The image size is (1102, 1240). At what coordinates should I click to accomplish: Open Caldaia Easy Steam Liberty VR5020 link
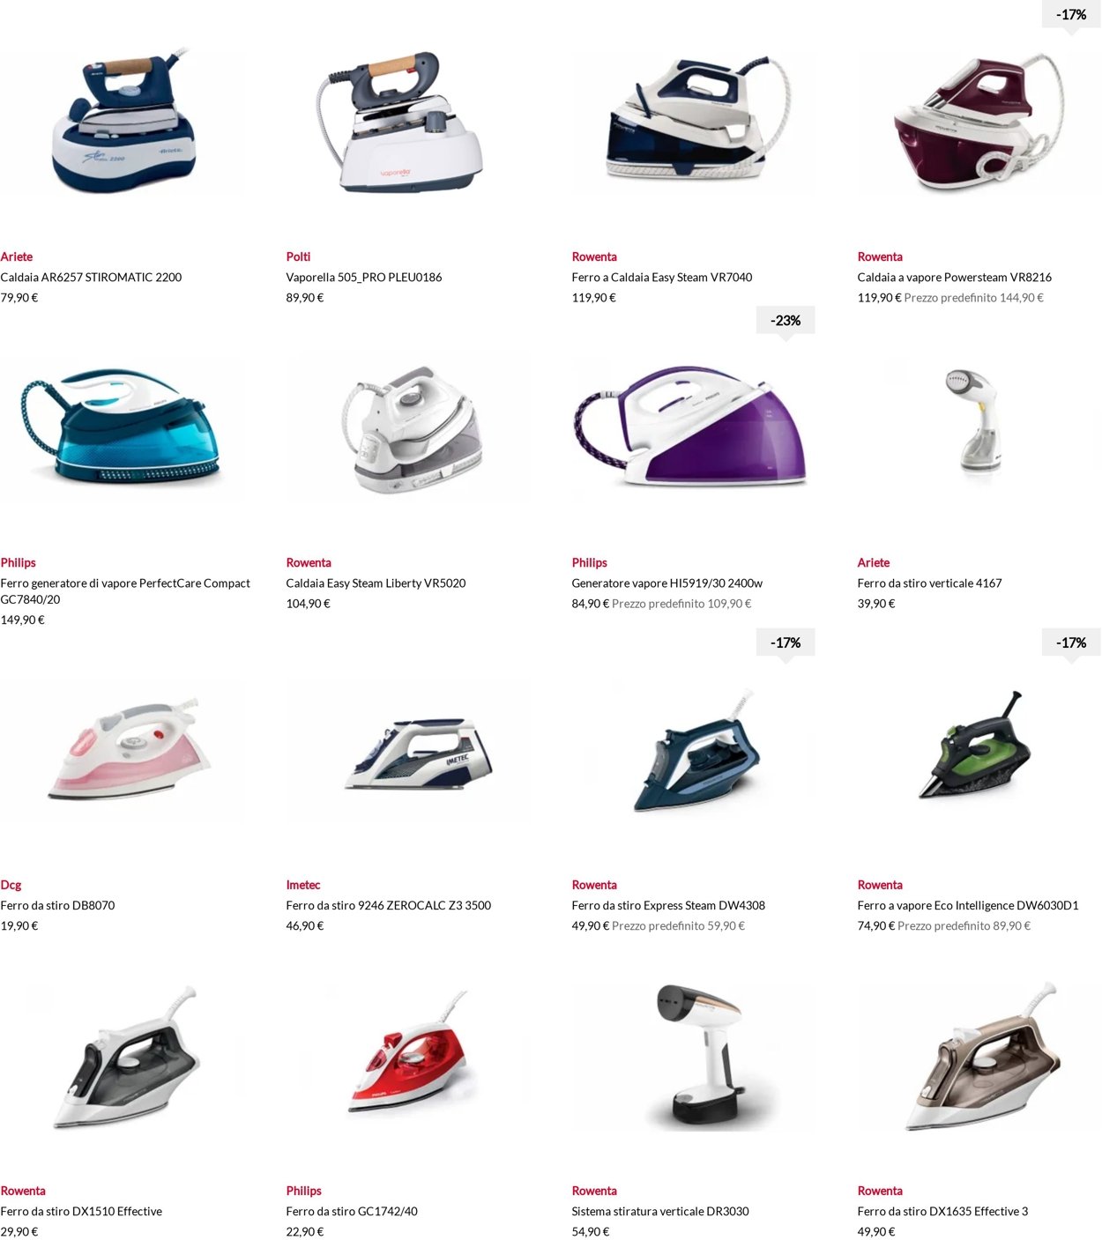[376, 583]
